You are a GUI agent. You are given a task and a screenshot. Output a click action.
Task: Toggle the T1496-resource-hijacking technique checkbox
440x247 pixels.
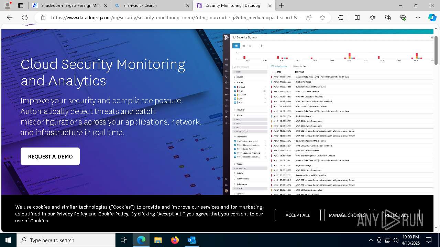[235, 153]
